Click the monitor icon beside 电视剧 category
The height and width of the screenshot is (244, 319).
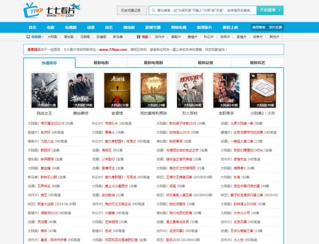pos(28,37)
